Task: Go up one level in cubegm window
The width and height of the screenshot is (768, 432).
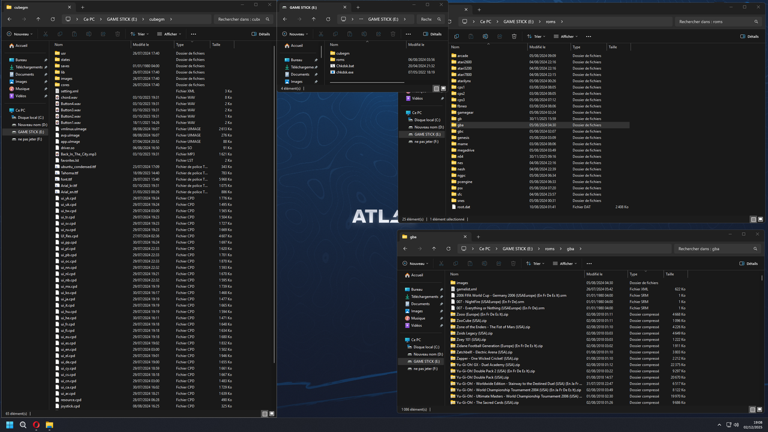Action: [38, 19]
